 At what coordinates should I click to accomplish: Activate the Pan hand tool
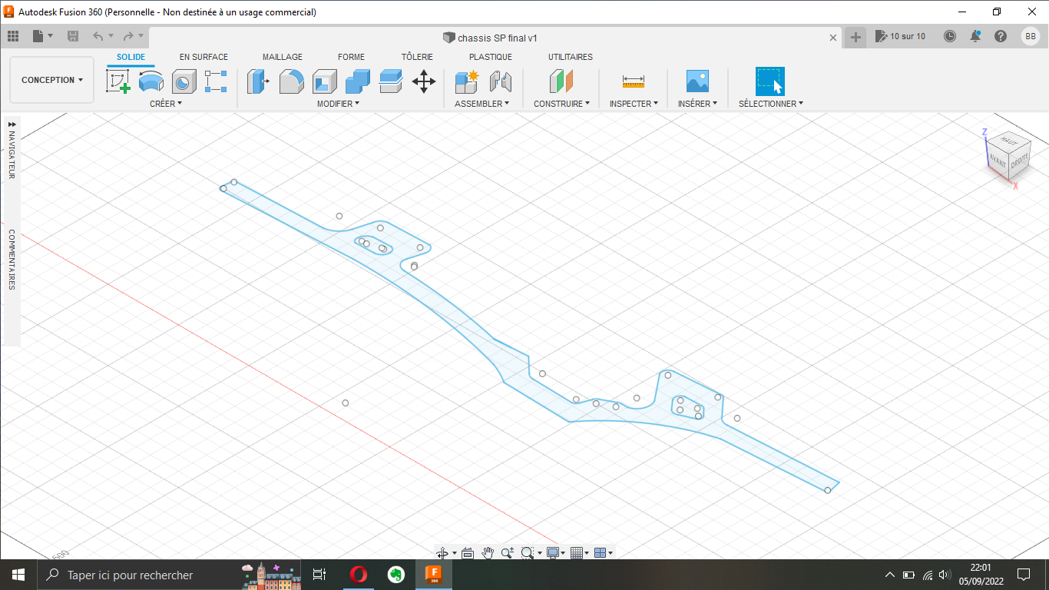click(488, 552)
